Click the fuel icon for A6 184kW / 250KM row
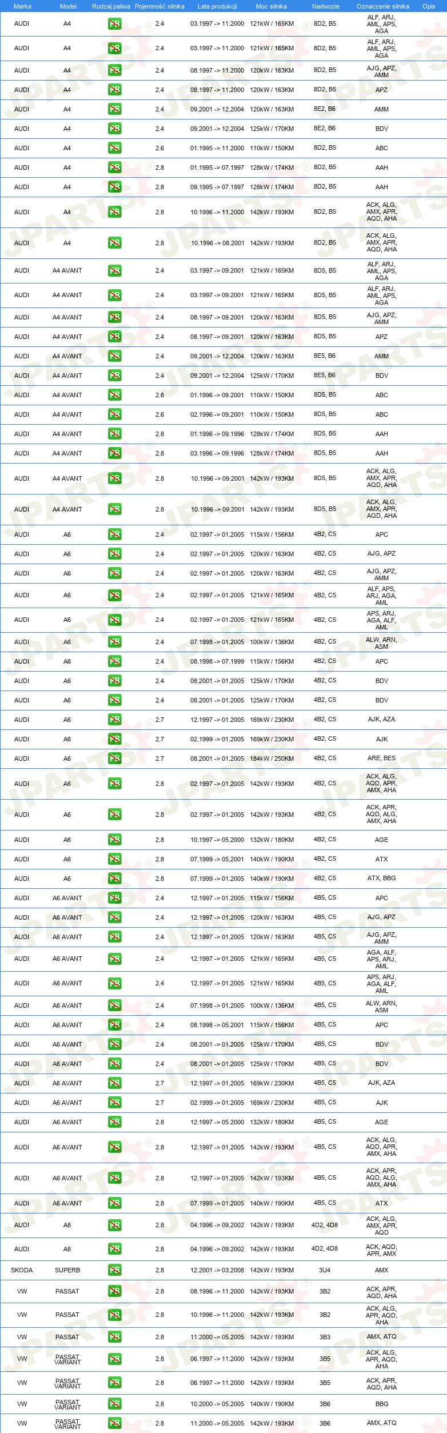 114,759
